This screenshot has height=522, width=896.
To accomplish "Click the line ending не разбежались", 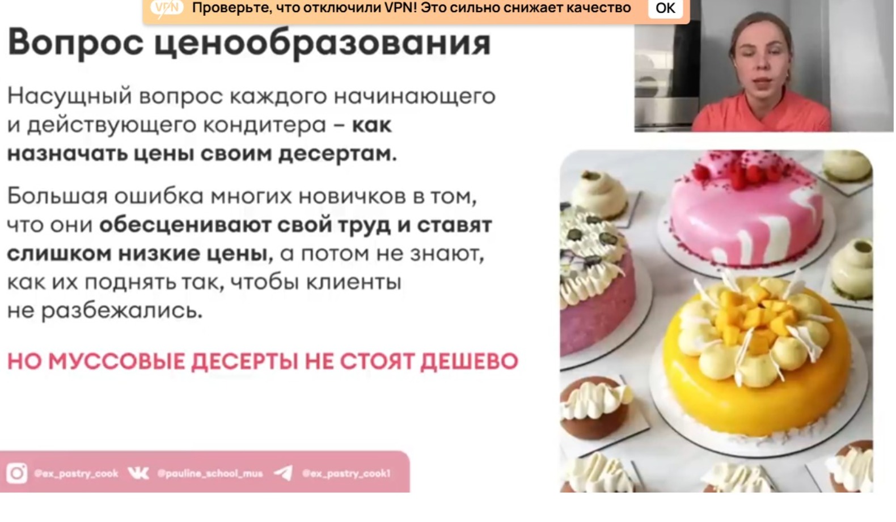I will (104, 311).
